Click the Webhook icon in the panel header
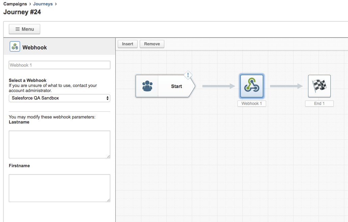The width and height of the screenshot is (348, 222). coord(14,47)
